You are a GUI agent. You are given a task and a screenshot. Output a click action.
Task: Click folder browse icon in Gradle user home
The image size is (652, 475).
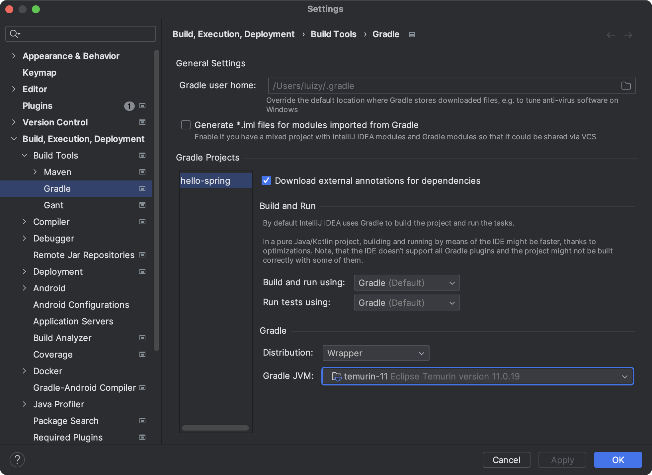[626, 86]
